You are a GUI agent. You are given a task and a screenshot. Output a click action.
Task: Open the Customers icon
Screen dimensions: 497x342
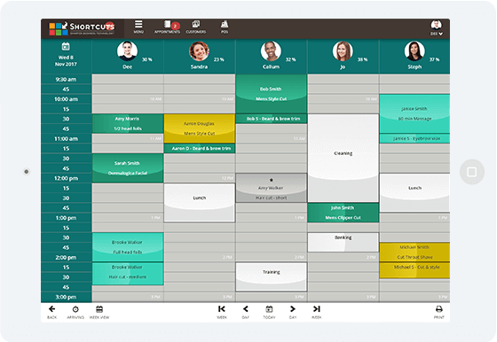(196, 27)
